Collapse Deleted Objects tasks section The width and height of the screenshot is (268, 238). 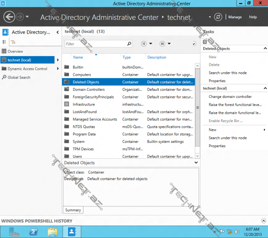[265, 48]
